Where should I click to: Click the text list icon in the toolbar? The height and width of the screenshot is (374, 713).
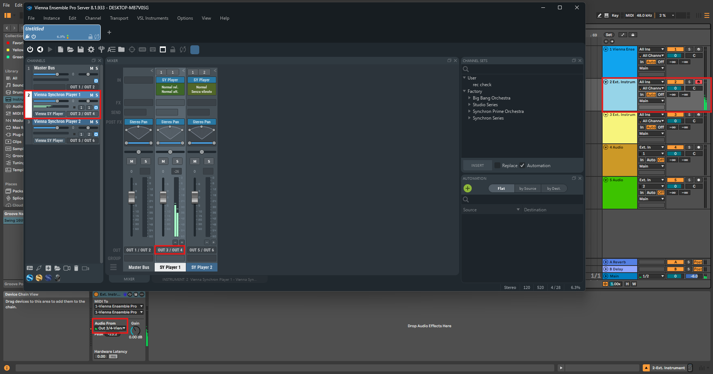[111, 49]
